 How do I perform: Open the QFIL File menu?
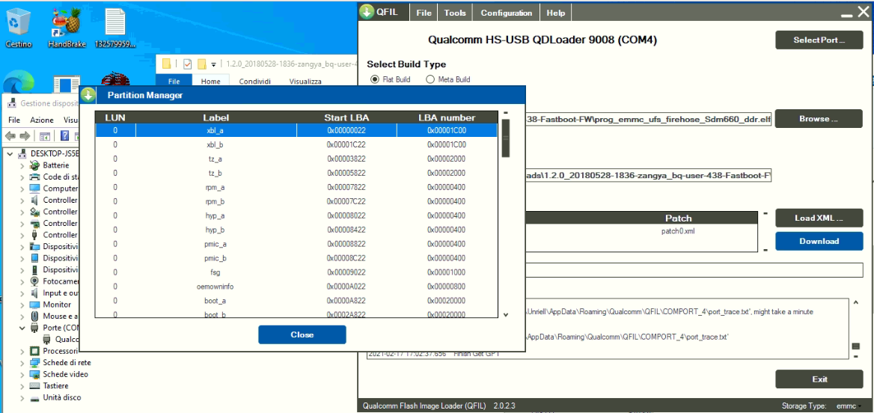(424, 12)
